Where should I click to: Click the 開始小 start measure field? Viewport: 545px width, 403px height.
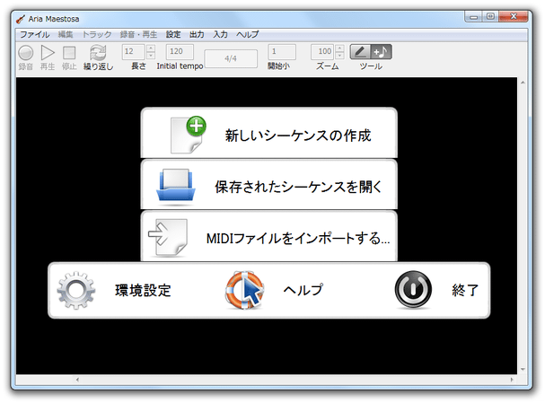tap(282, 51)
